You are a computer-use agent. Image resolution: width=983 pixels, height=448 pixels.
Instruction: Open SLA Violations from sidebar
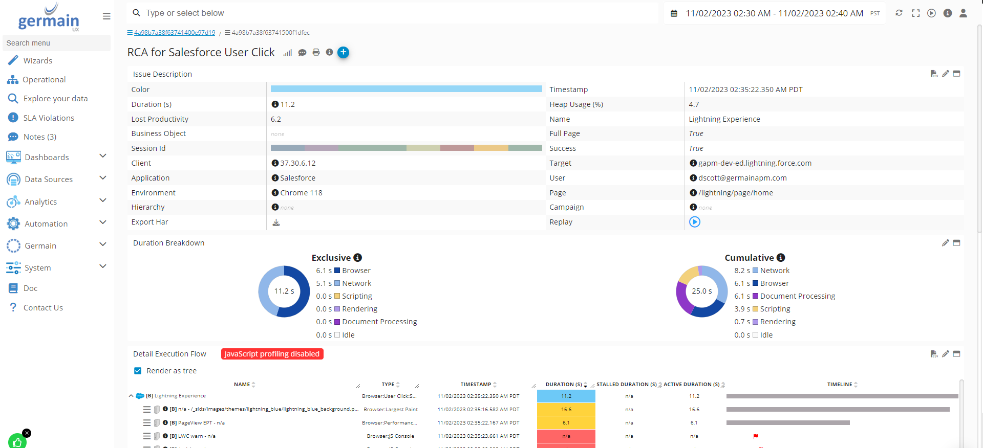49,118
